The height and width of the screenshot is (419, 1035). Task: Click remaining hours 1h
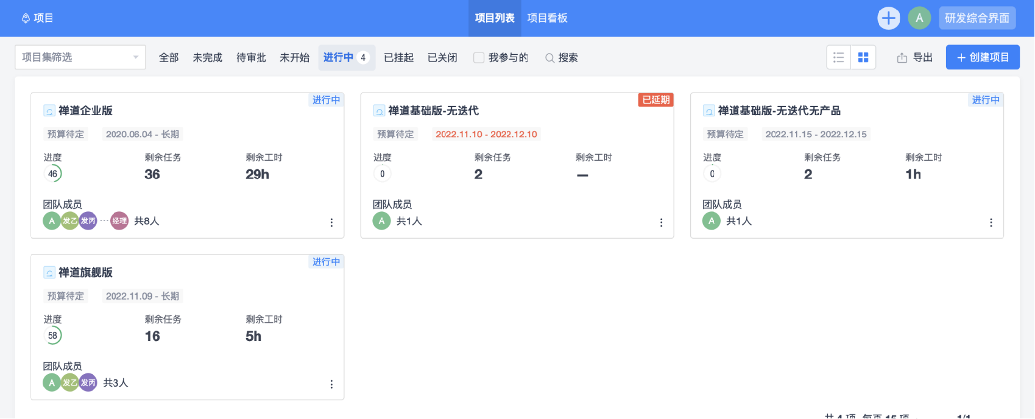pos(913,175)
